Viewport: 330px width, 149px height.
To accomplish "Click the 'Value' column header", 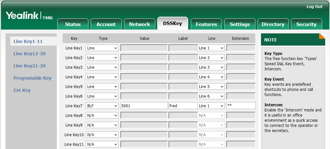I will coord(144,38).
